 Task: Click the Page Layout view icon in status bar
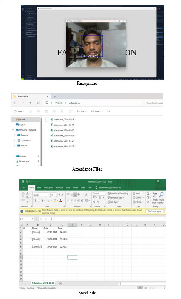coord(145,288)
